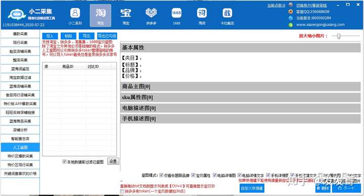Toggle 电脑详情文字 checkbox

240,175
